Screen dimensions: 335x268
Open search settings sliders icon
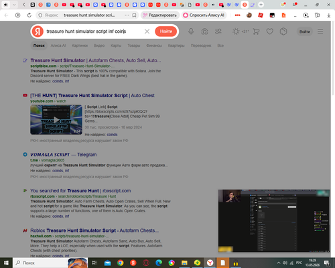click(218, 31)
